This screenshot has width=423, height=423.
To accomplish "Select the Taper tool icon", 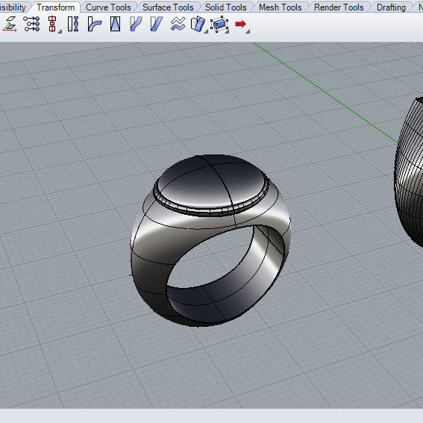I will coord(116,24).
